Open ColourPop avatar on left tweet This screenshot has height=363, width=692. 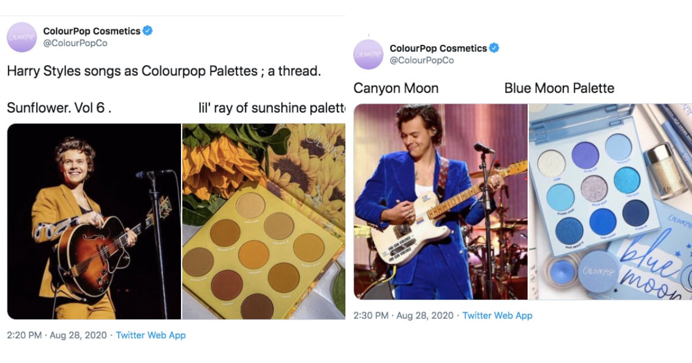(x=22, y=37)
